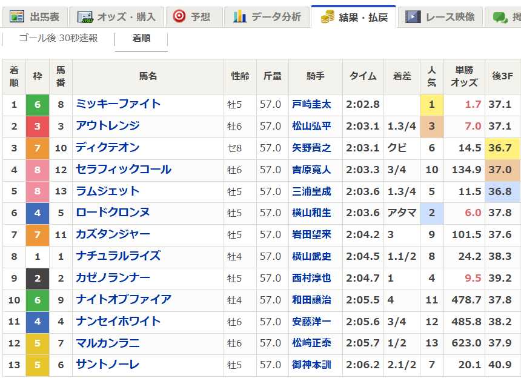
Task: Click the 着差 column header
Action: tap(402, 76)
